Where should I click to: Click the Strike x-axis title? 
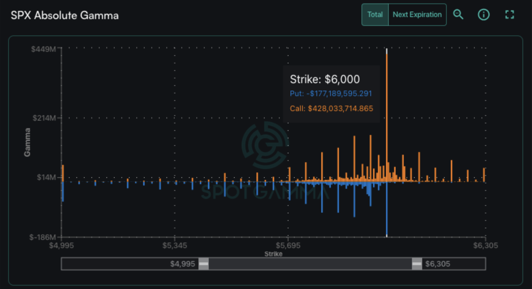pyautogui.click(x=274, y=254)
